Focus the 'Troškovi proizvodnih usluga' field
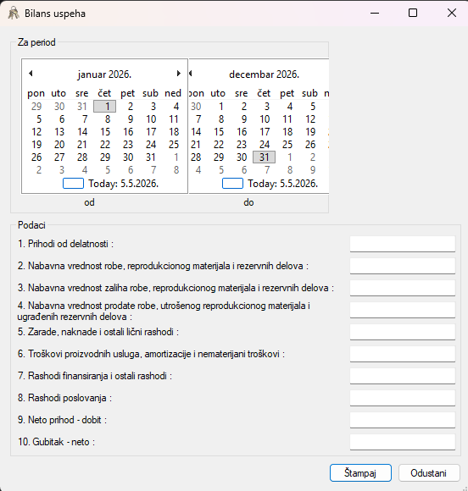This screenshot has width=468, height=491. (403, 354)
